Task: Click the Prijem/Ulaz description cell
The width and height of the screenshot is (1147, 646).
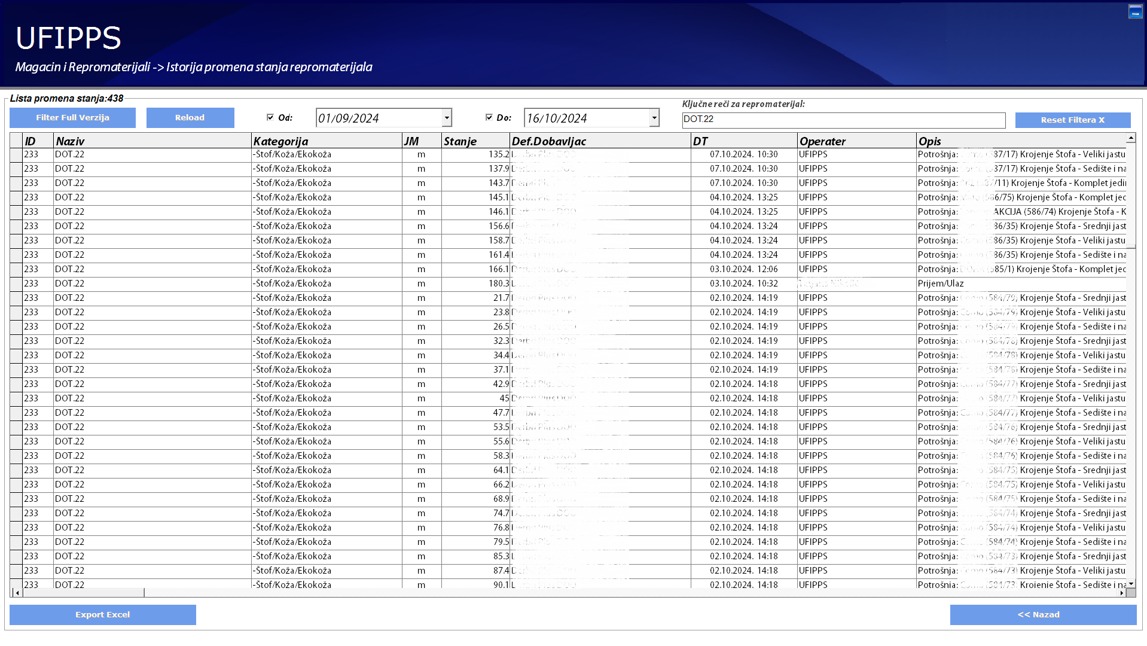Action: tap(1021, 284)
